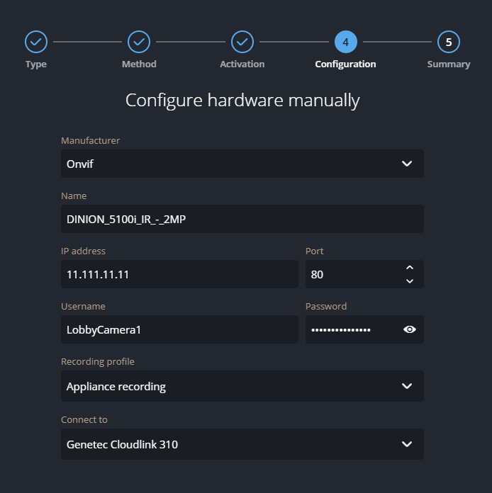Click the 'IP address' field label
492x493 pixels.
[83, 251]
